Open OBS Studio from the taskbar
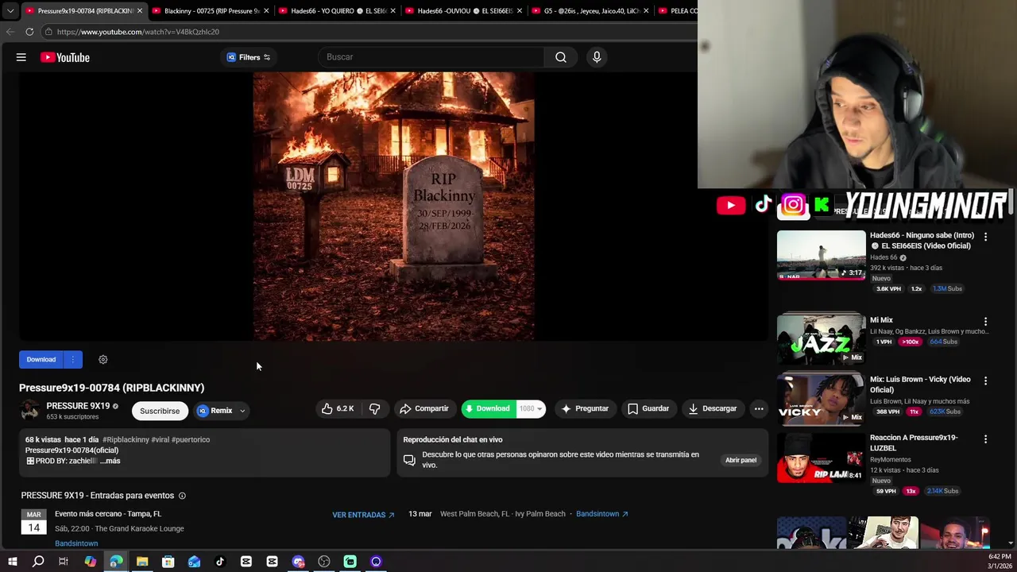 tap(324, 562)
